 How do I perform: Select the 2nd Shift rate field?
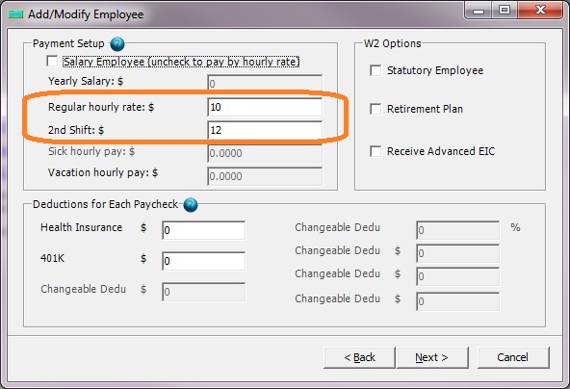click(265, 130)
